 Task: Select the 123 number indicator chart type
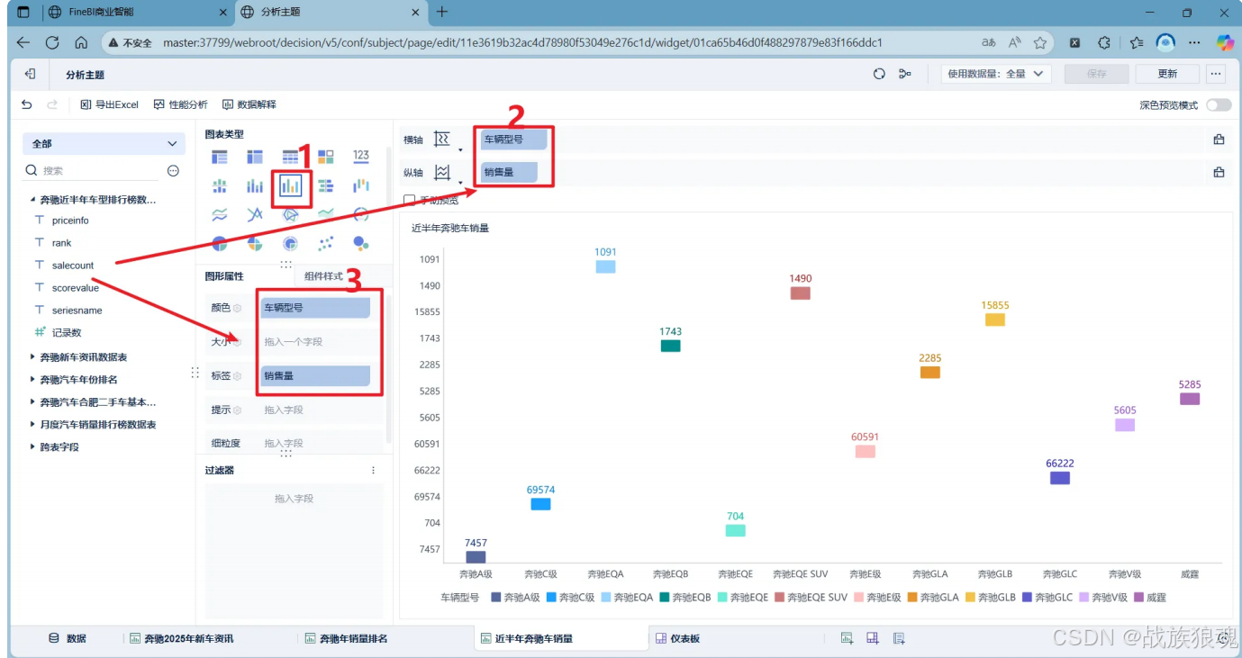(361, 157)
